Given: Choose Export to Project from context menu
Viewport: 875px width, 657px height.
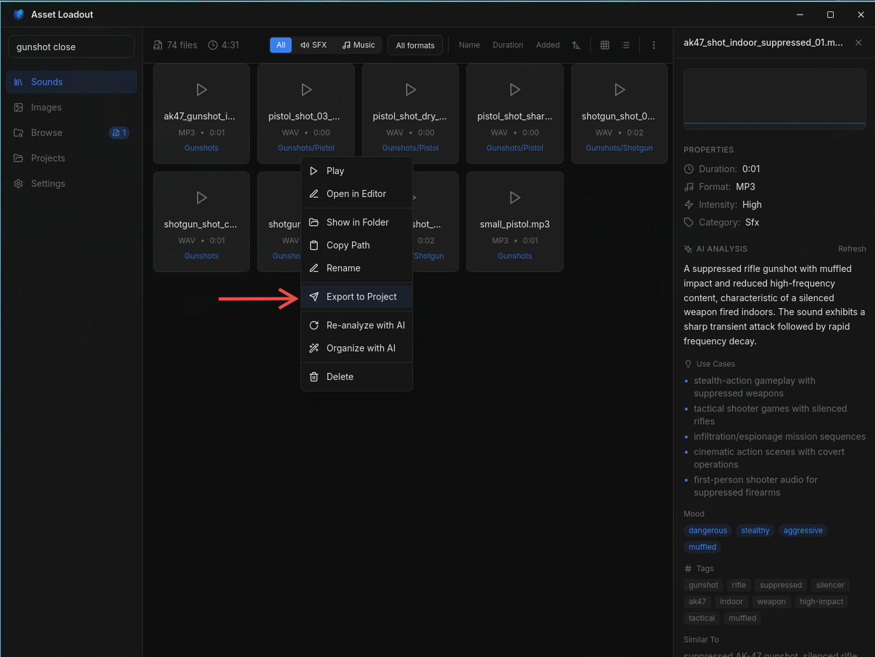Looking at the screenshot, I should pyautogui.click(x=361, y=297).
